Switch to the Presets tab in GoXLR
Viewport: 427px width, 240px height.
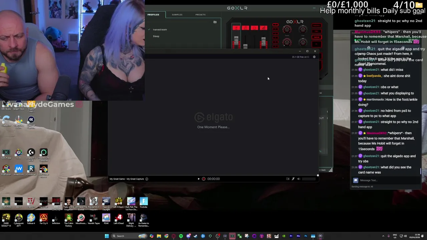pyautogui.click(x=200, y=15)
